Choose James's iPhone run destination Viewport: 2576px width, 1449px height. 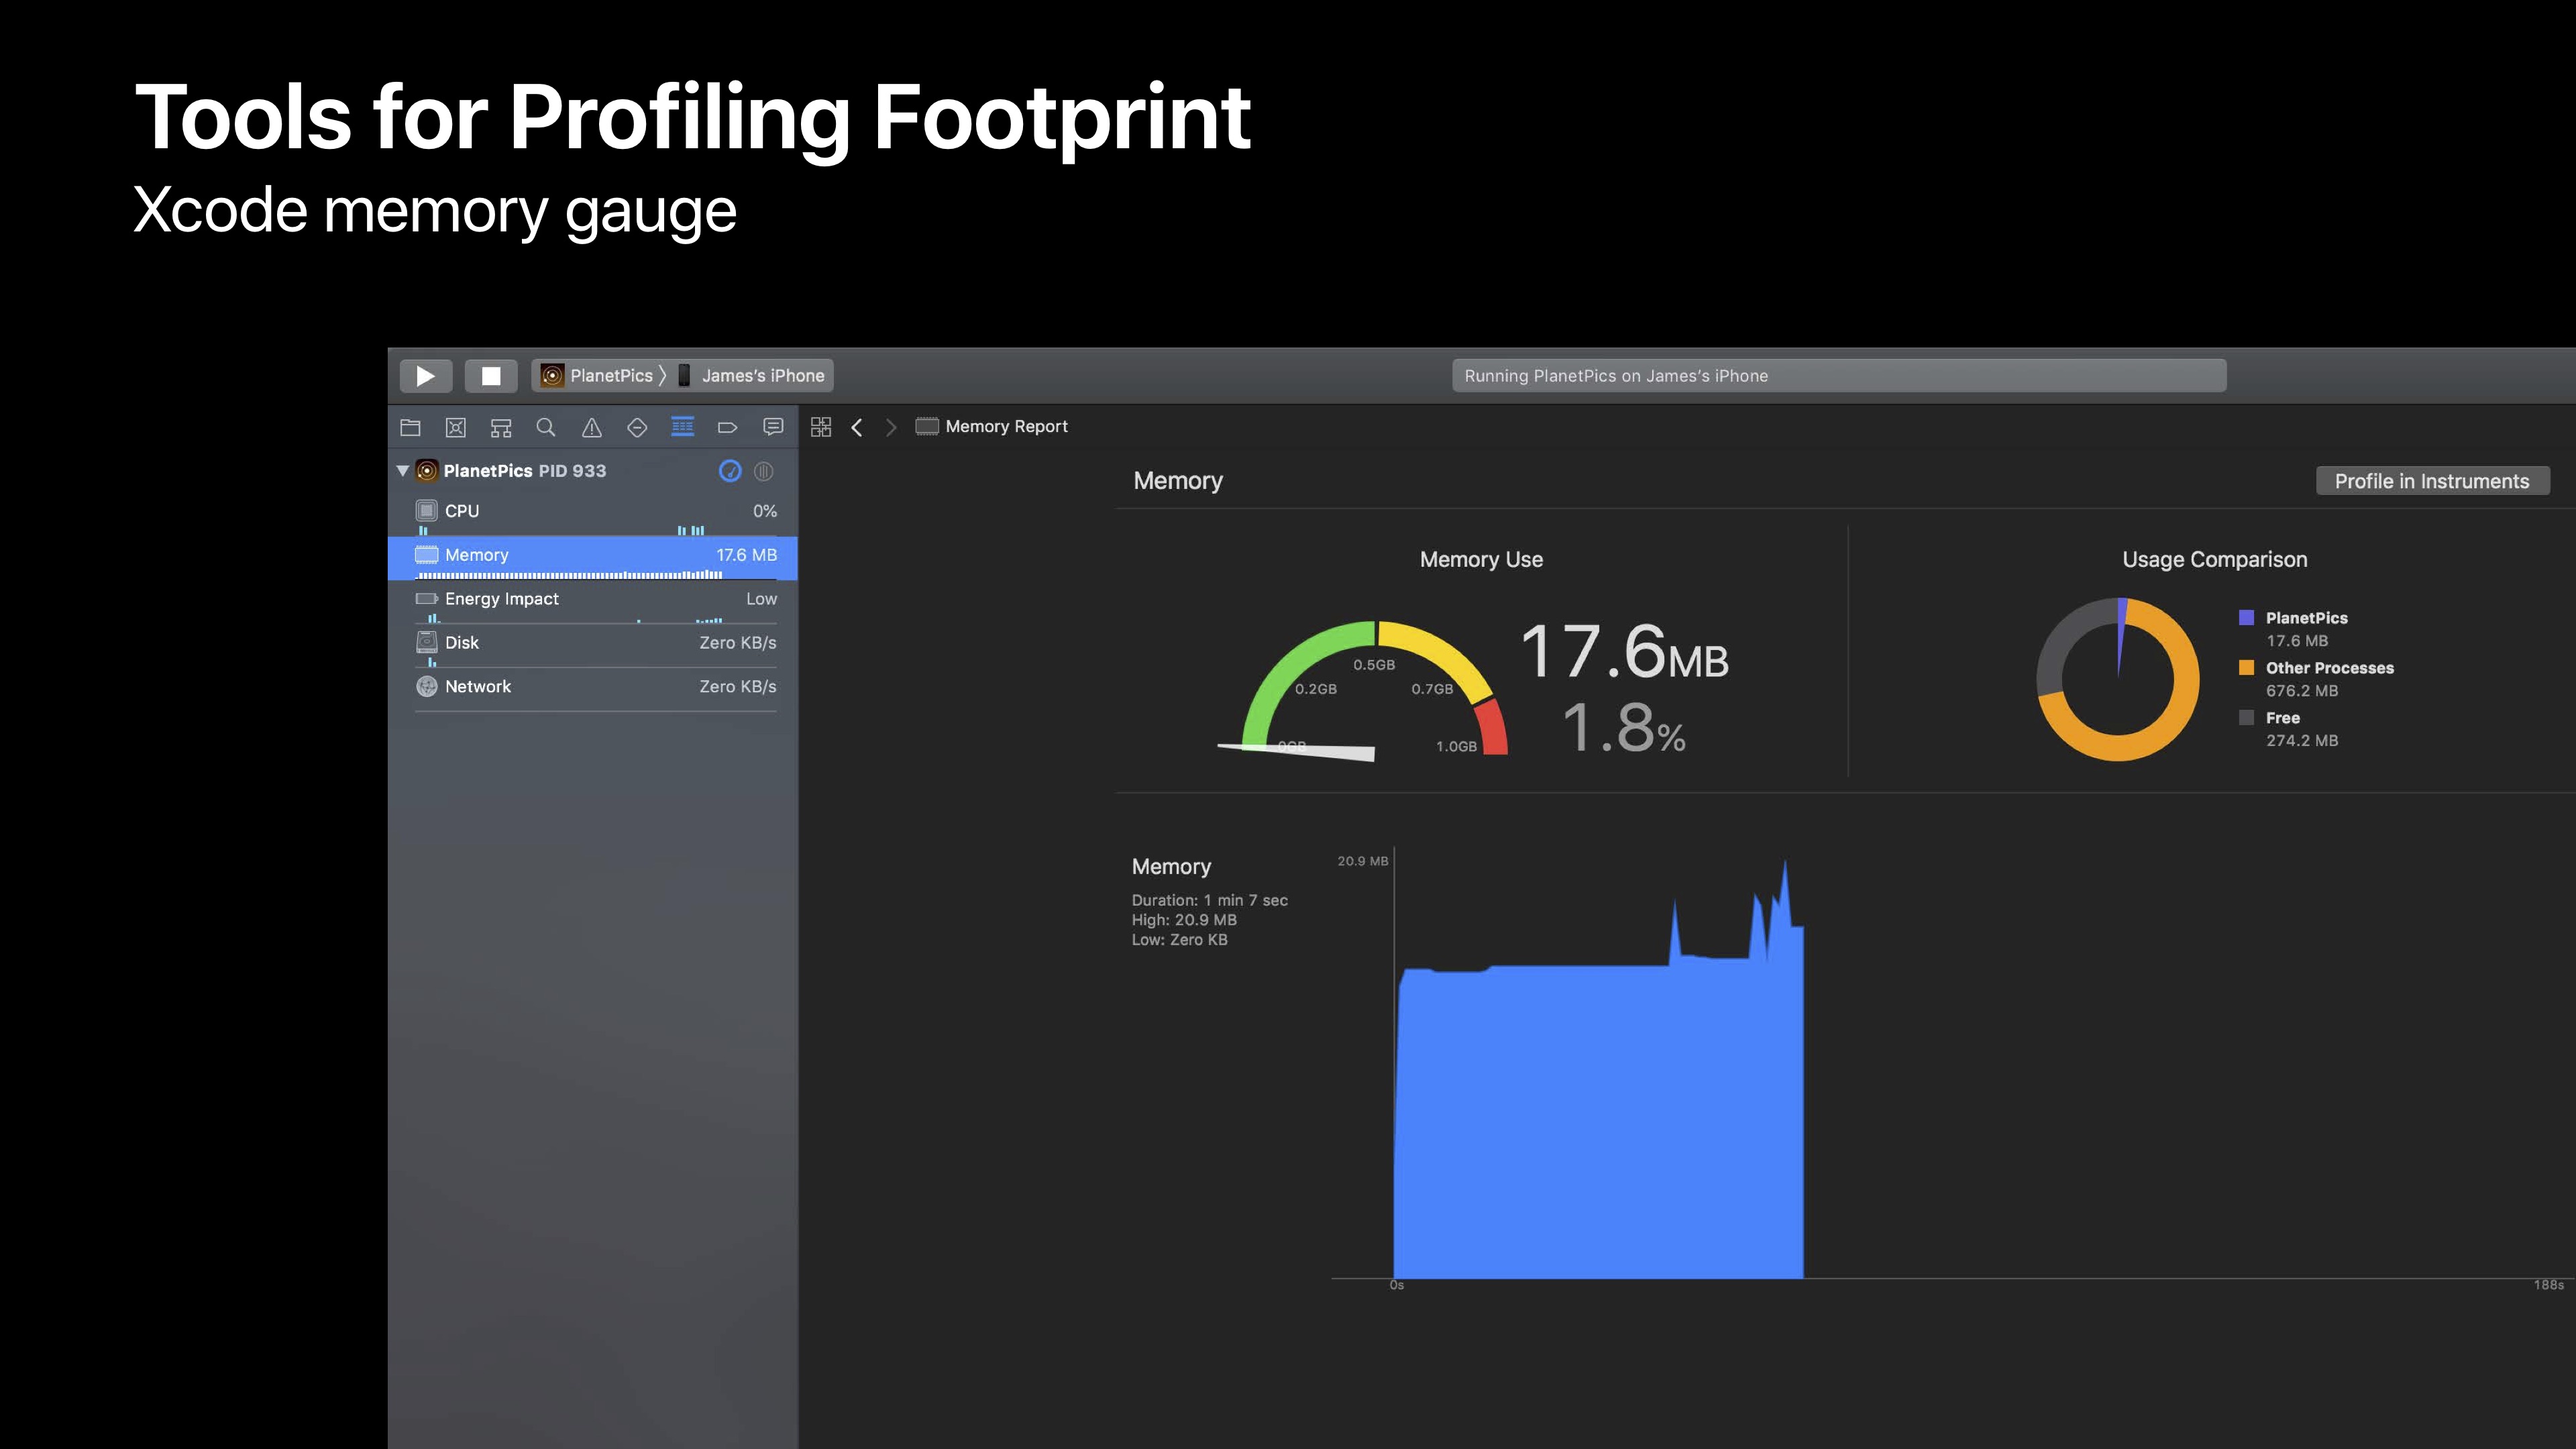pos(762,376)
